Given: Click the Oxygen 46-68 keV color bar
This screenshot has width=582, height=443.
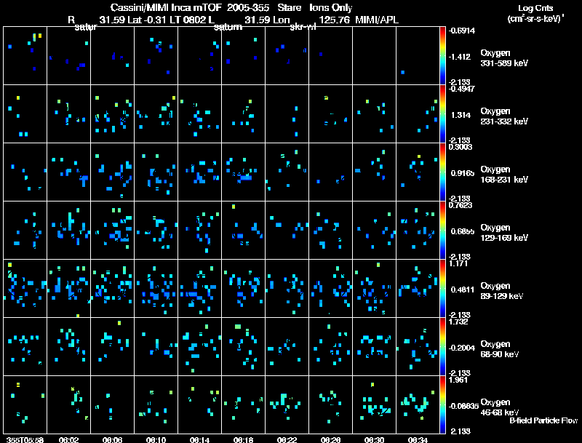Looking at the screenshot, I should tap(442, 404).
